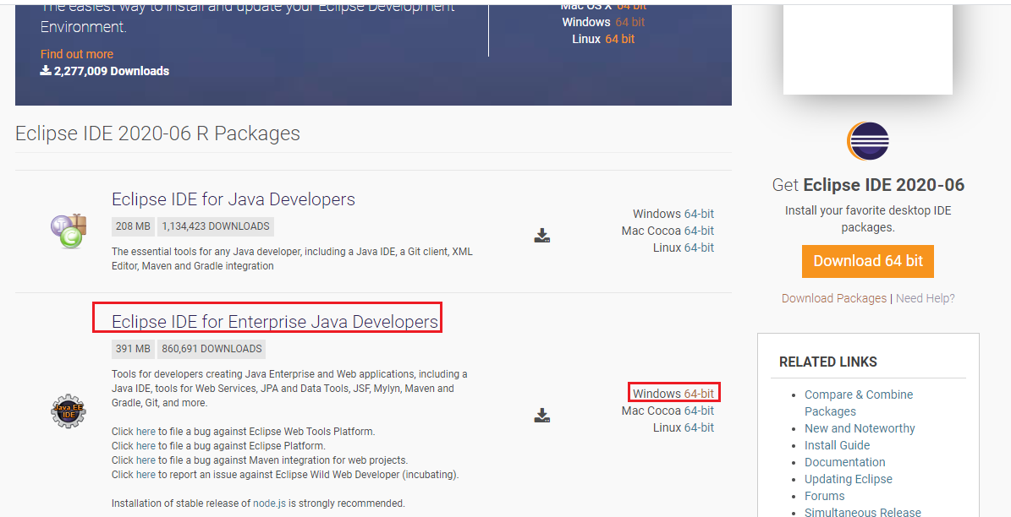Open the Forums link
The height and width of the screenshot is (517, 1011).
click(825, 496)
